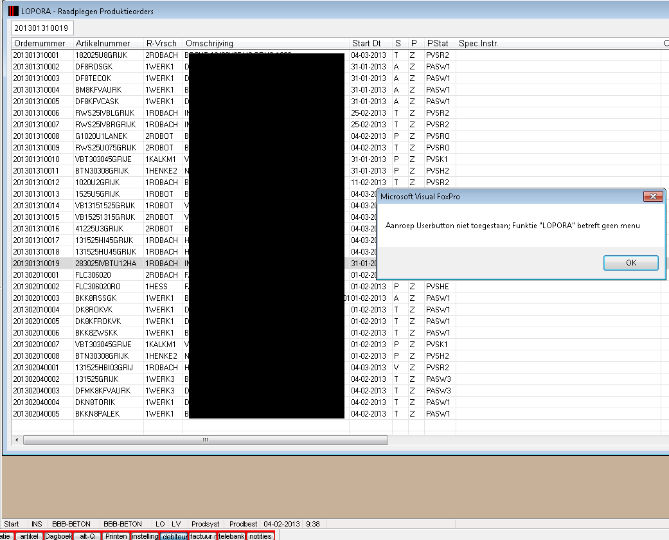Click article number BKKN8PALEK
This screenshot has height=540, width=669.
pyautogui.click(x=97, y=413)
